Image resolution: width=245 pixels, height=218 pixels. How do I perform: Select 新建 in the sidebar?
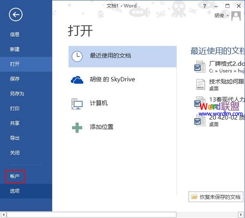pos(26,49)
